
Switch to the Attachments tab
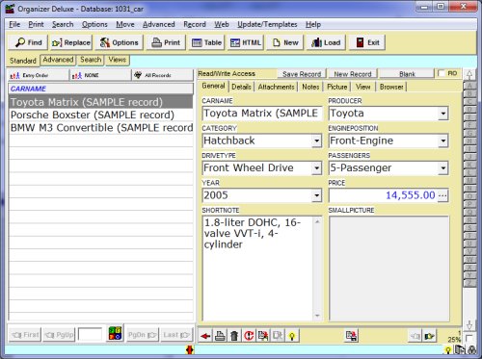[276, 87]
